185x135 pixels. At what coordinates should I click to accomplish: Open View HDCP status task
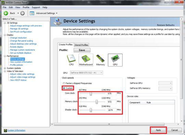(18, 80)
